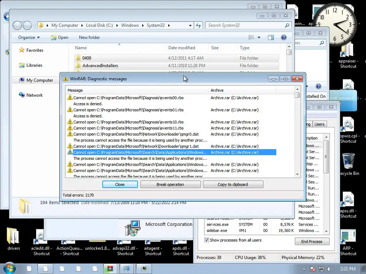Open acledit.dll Shortcut desktop icon
Screen dimensions: 366x274
41,243
